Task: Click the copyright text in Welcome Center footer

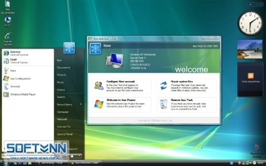Action: (x=155, y=121)
